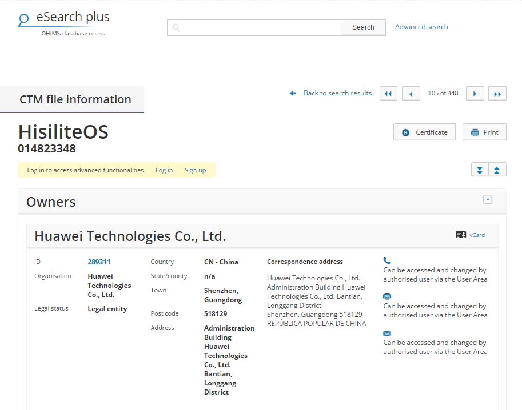This screenshot has width=522, height=410.
Task: Expand all sections with double-down arrows
Action: [x=480, y=170]
